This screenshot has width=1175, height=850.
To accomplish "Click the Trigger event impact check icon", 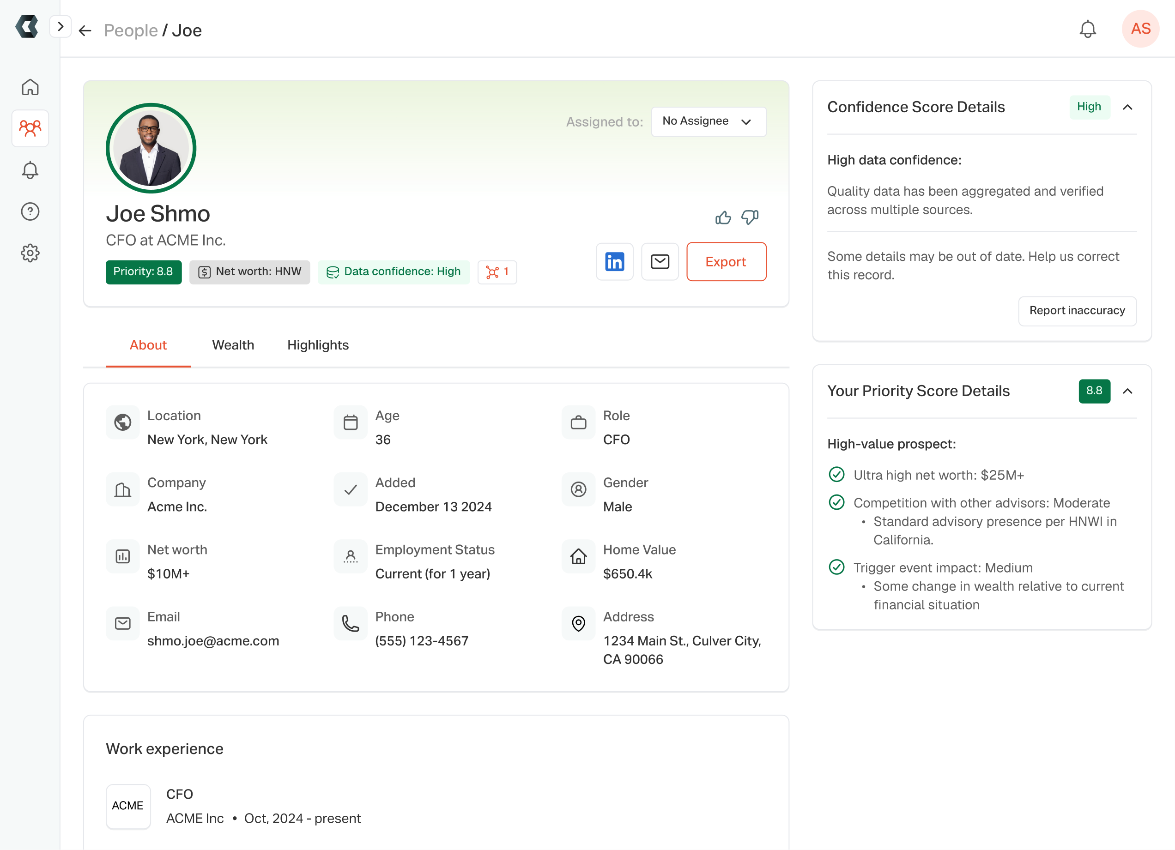I will (x=837, y=567).
